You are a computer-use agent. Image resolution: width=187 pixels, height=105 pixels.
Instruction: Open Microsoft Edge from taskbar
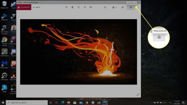63,102
